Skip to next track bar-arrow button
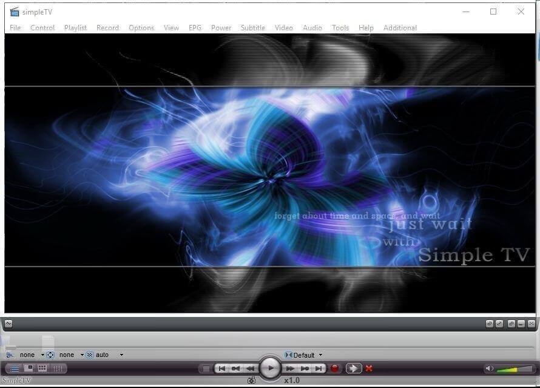 click(319, 369)
